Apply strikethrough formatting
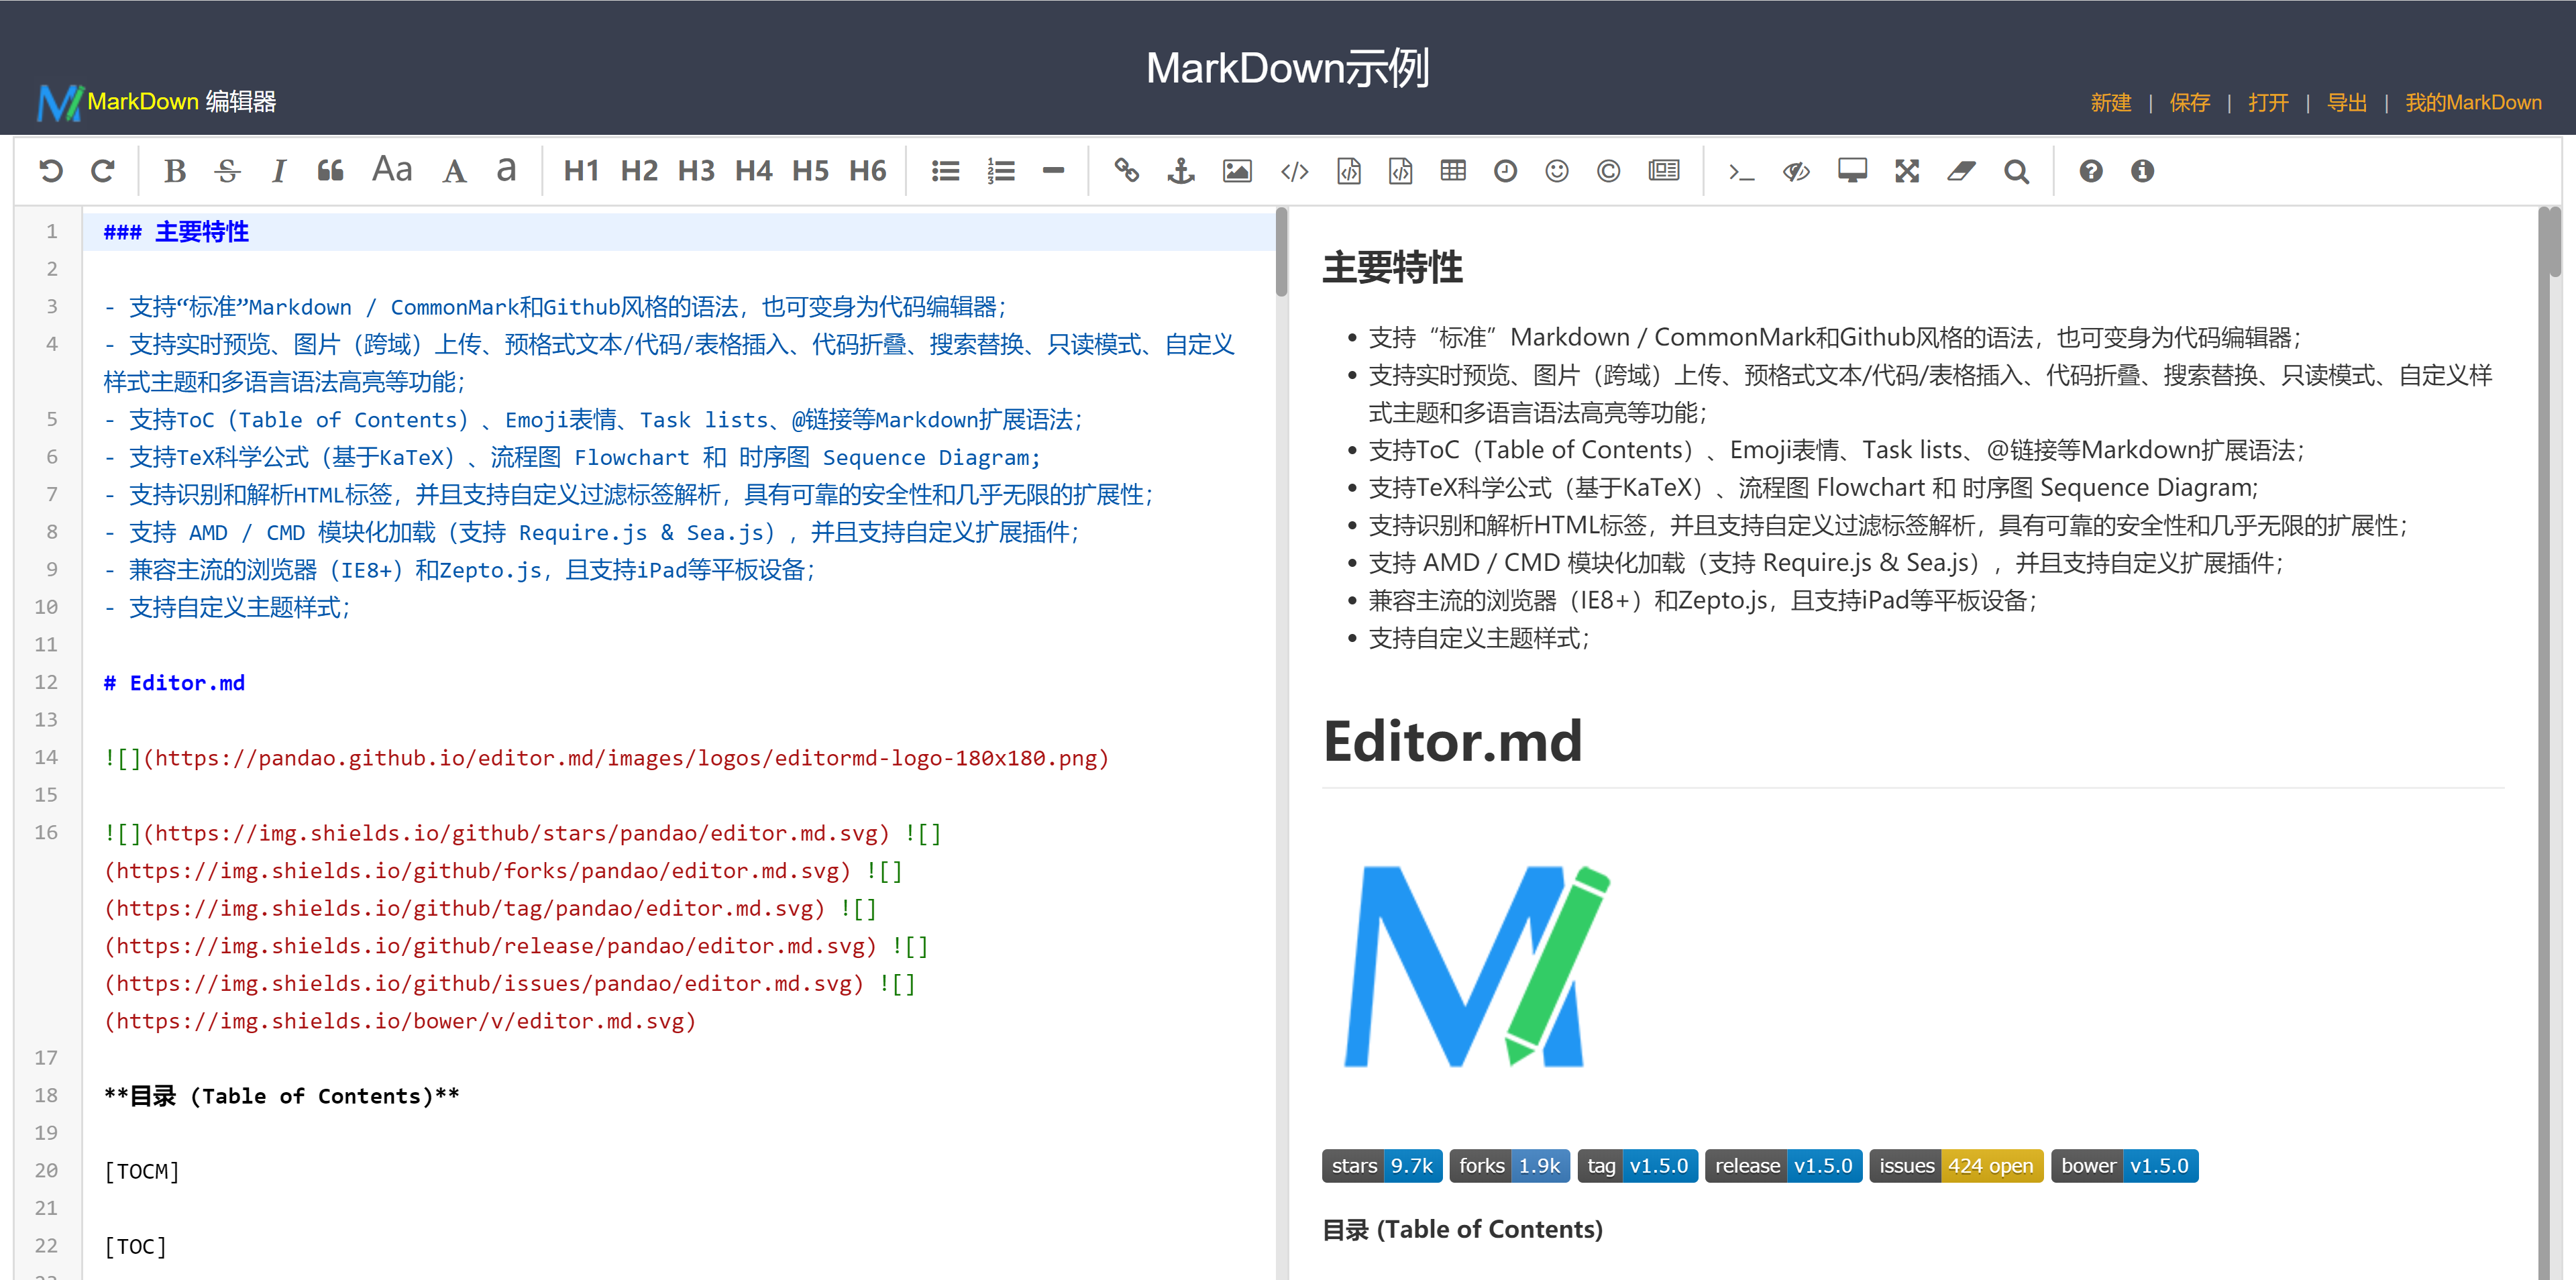 [x=228, y=170]
